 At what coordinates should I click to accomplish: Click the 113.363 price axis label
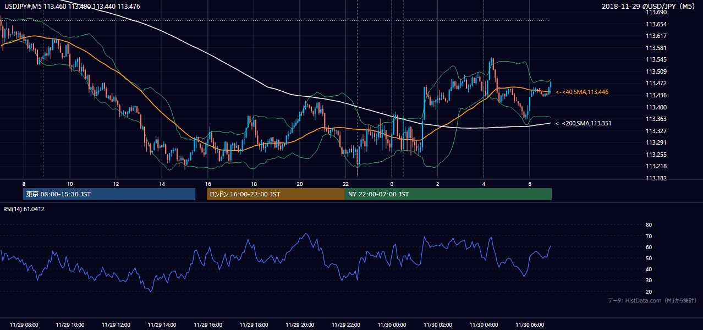656,119
